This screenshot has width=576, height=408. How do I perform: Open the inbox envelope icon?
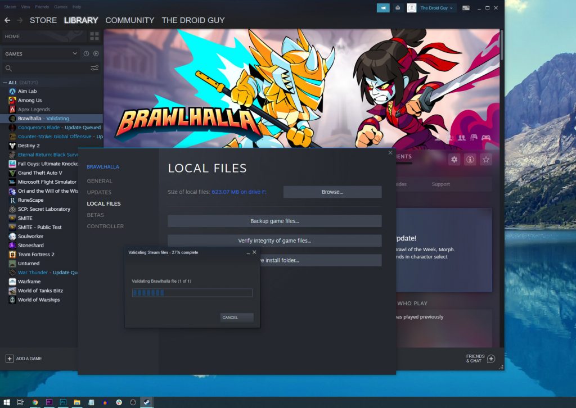[x=398, y=8]
